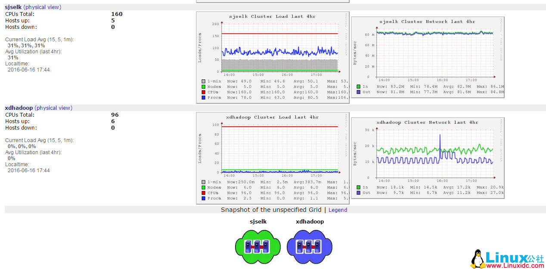Open xdhadoop Cluster Network graph
The width and height of the screenshot is (546, 270).
(428, 158)
